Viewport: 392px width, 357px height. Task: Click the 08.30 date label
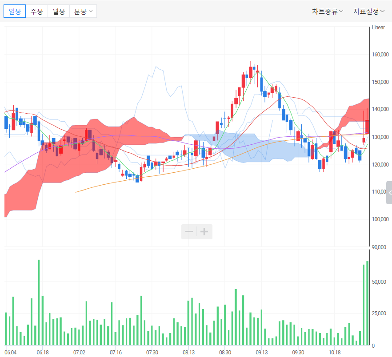coord(225,352)
